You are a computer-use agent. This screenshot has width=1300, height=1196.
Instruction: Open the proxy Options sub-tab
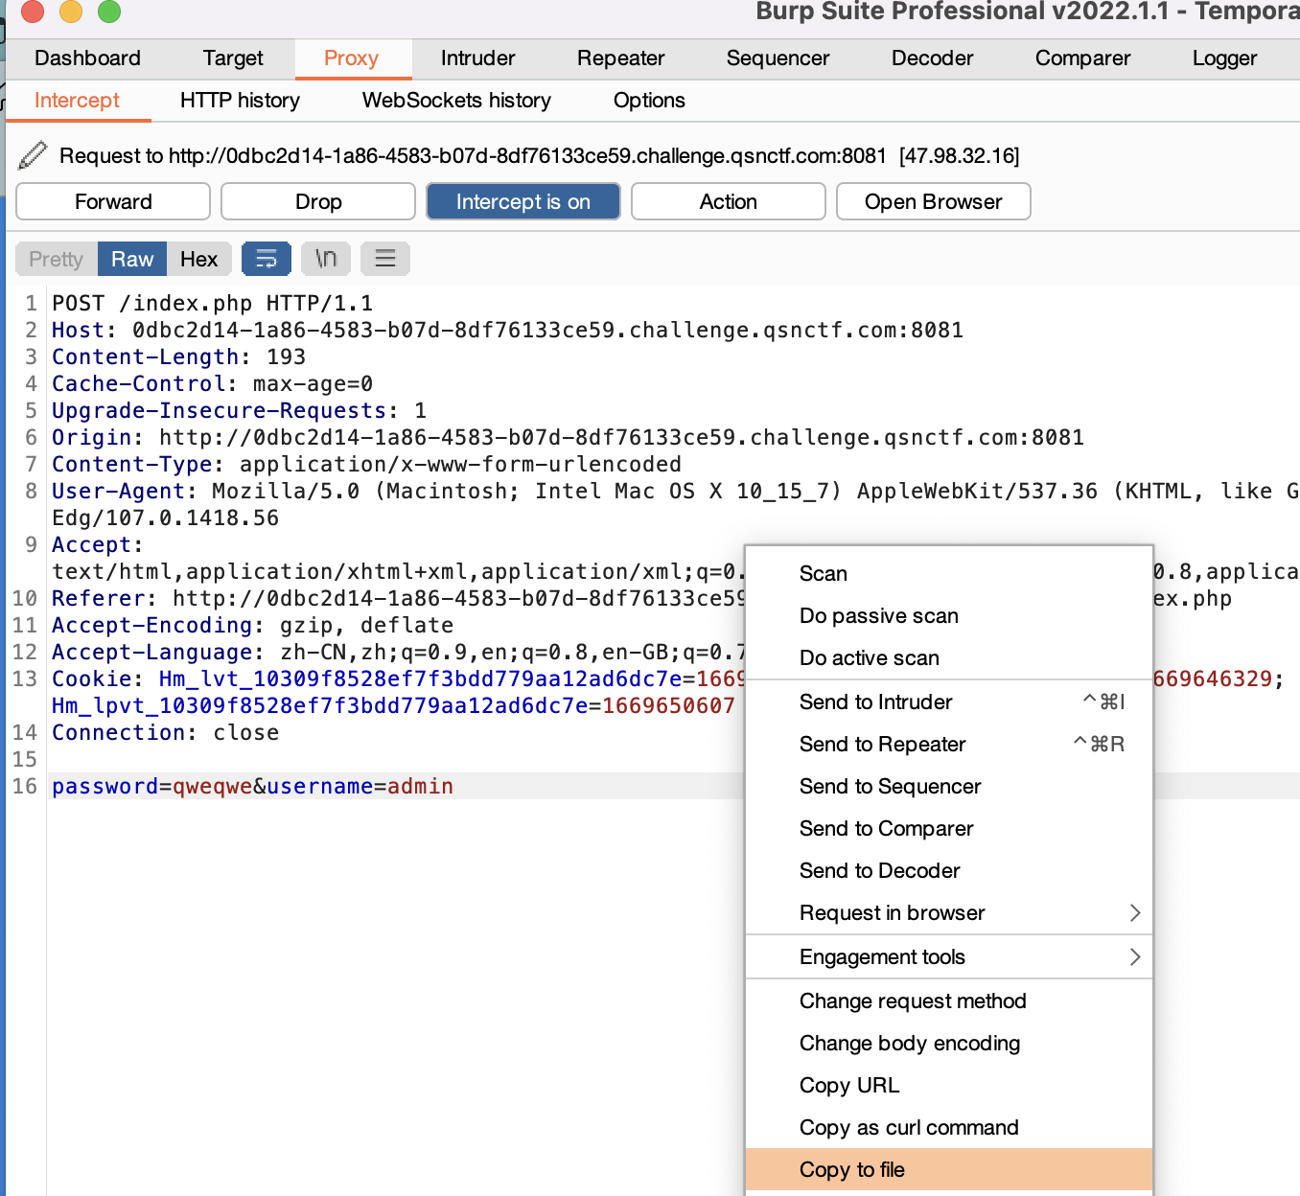click(649, 101)
